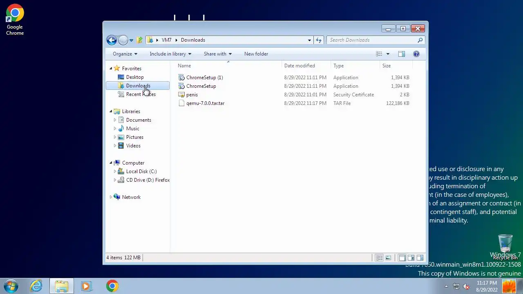
Task: Toggle the first pane layout button in status bar
Action: coord(402,258)
